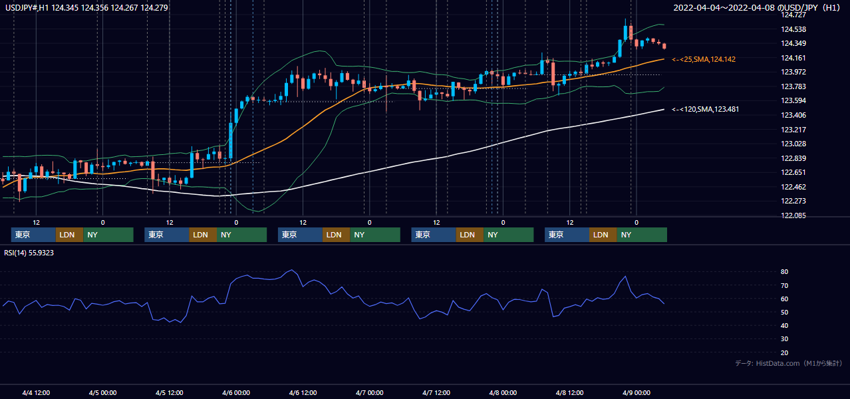
Task: Select the 2022-04-04～2022-04-08 USD/JPY chart title
Action: coord(758,8)
